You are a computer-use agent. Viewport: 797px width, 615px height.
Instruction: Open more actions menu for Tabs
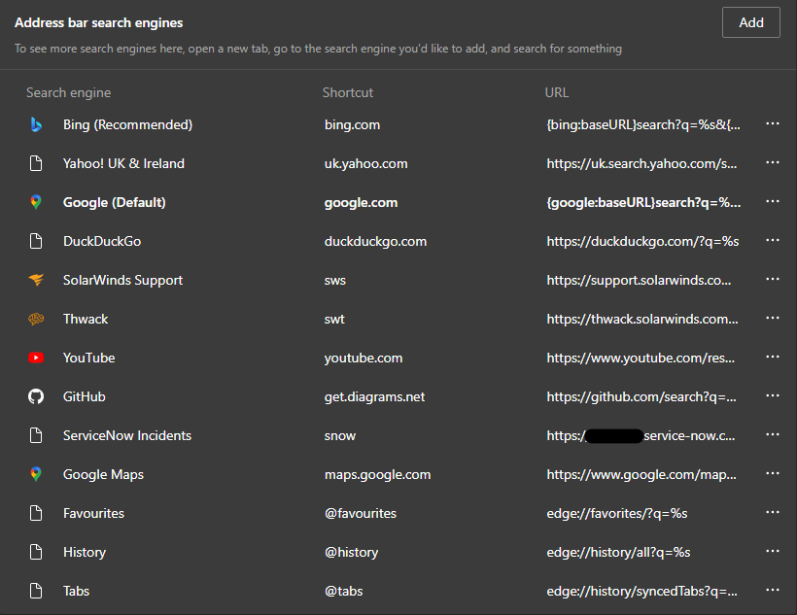772,590
